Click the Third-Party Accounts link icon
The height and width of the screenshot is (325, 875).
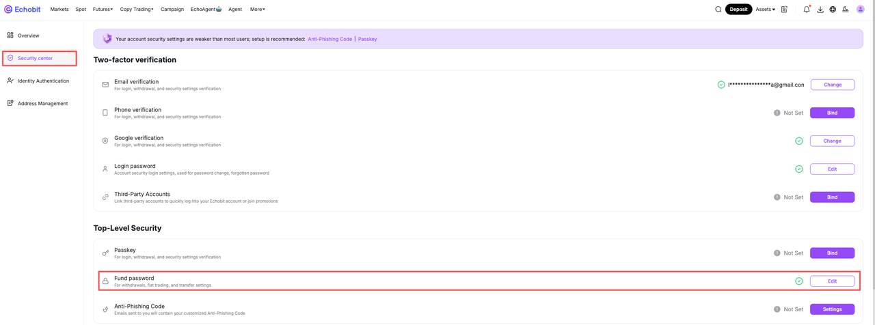point(105,197)
